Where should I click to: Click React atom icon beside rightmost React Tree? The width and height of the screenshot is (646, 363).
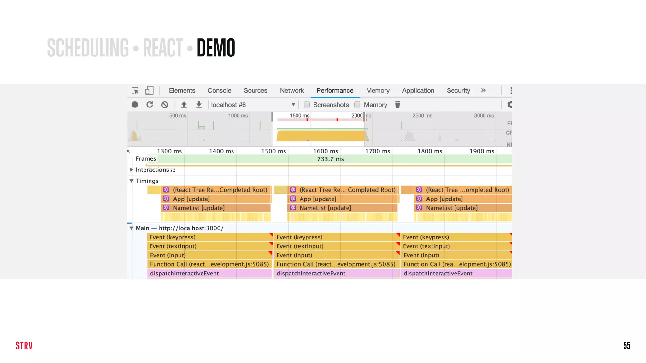tap(419, 190)
